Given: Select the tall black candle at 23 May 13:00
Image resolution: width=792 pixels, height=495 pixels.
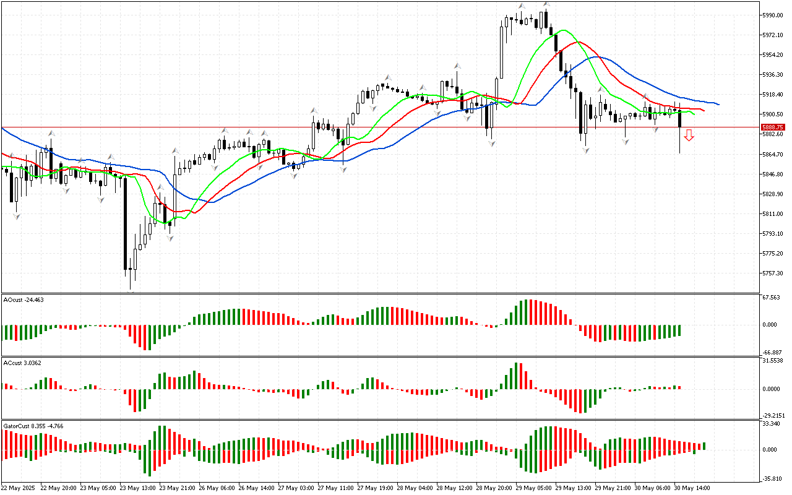Looking at the screenshot, I should 125,223.
